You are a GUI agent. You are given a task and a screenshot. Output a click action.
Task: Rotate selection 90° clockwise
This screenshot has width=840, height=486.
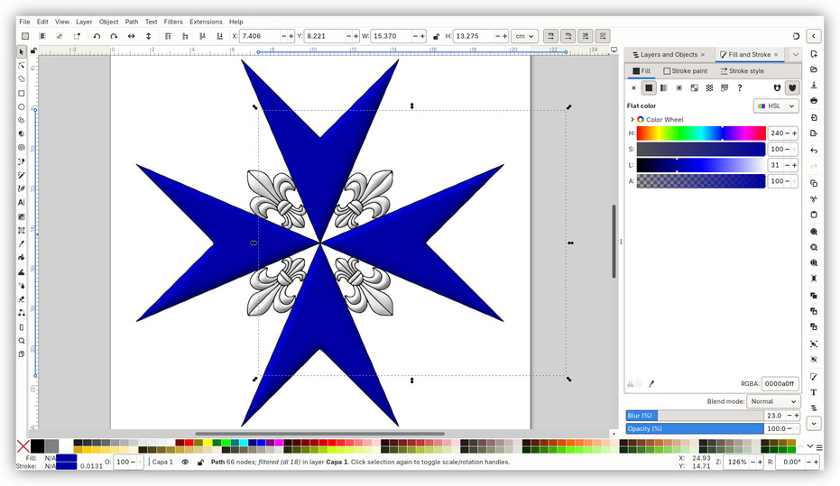(114, 36)
